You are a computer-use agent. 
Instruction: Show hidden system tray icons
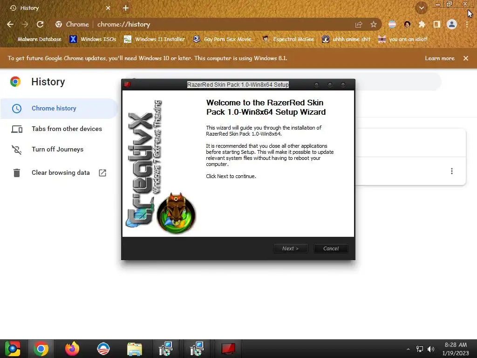(408, 349)
